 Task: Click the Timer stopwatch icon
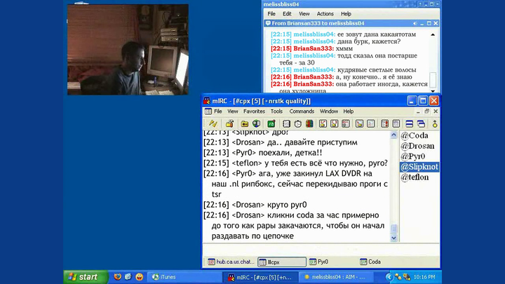[x=298, y=123]
